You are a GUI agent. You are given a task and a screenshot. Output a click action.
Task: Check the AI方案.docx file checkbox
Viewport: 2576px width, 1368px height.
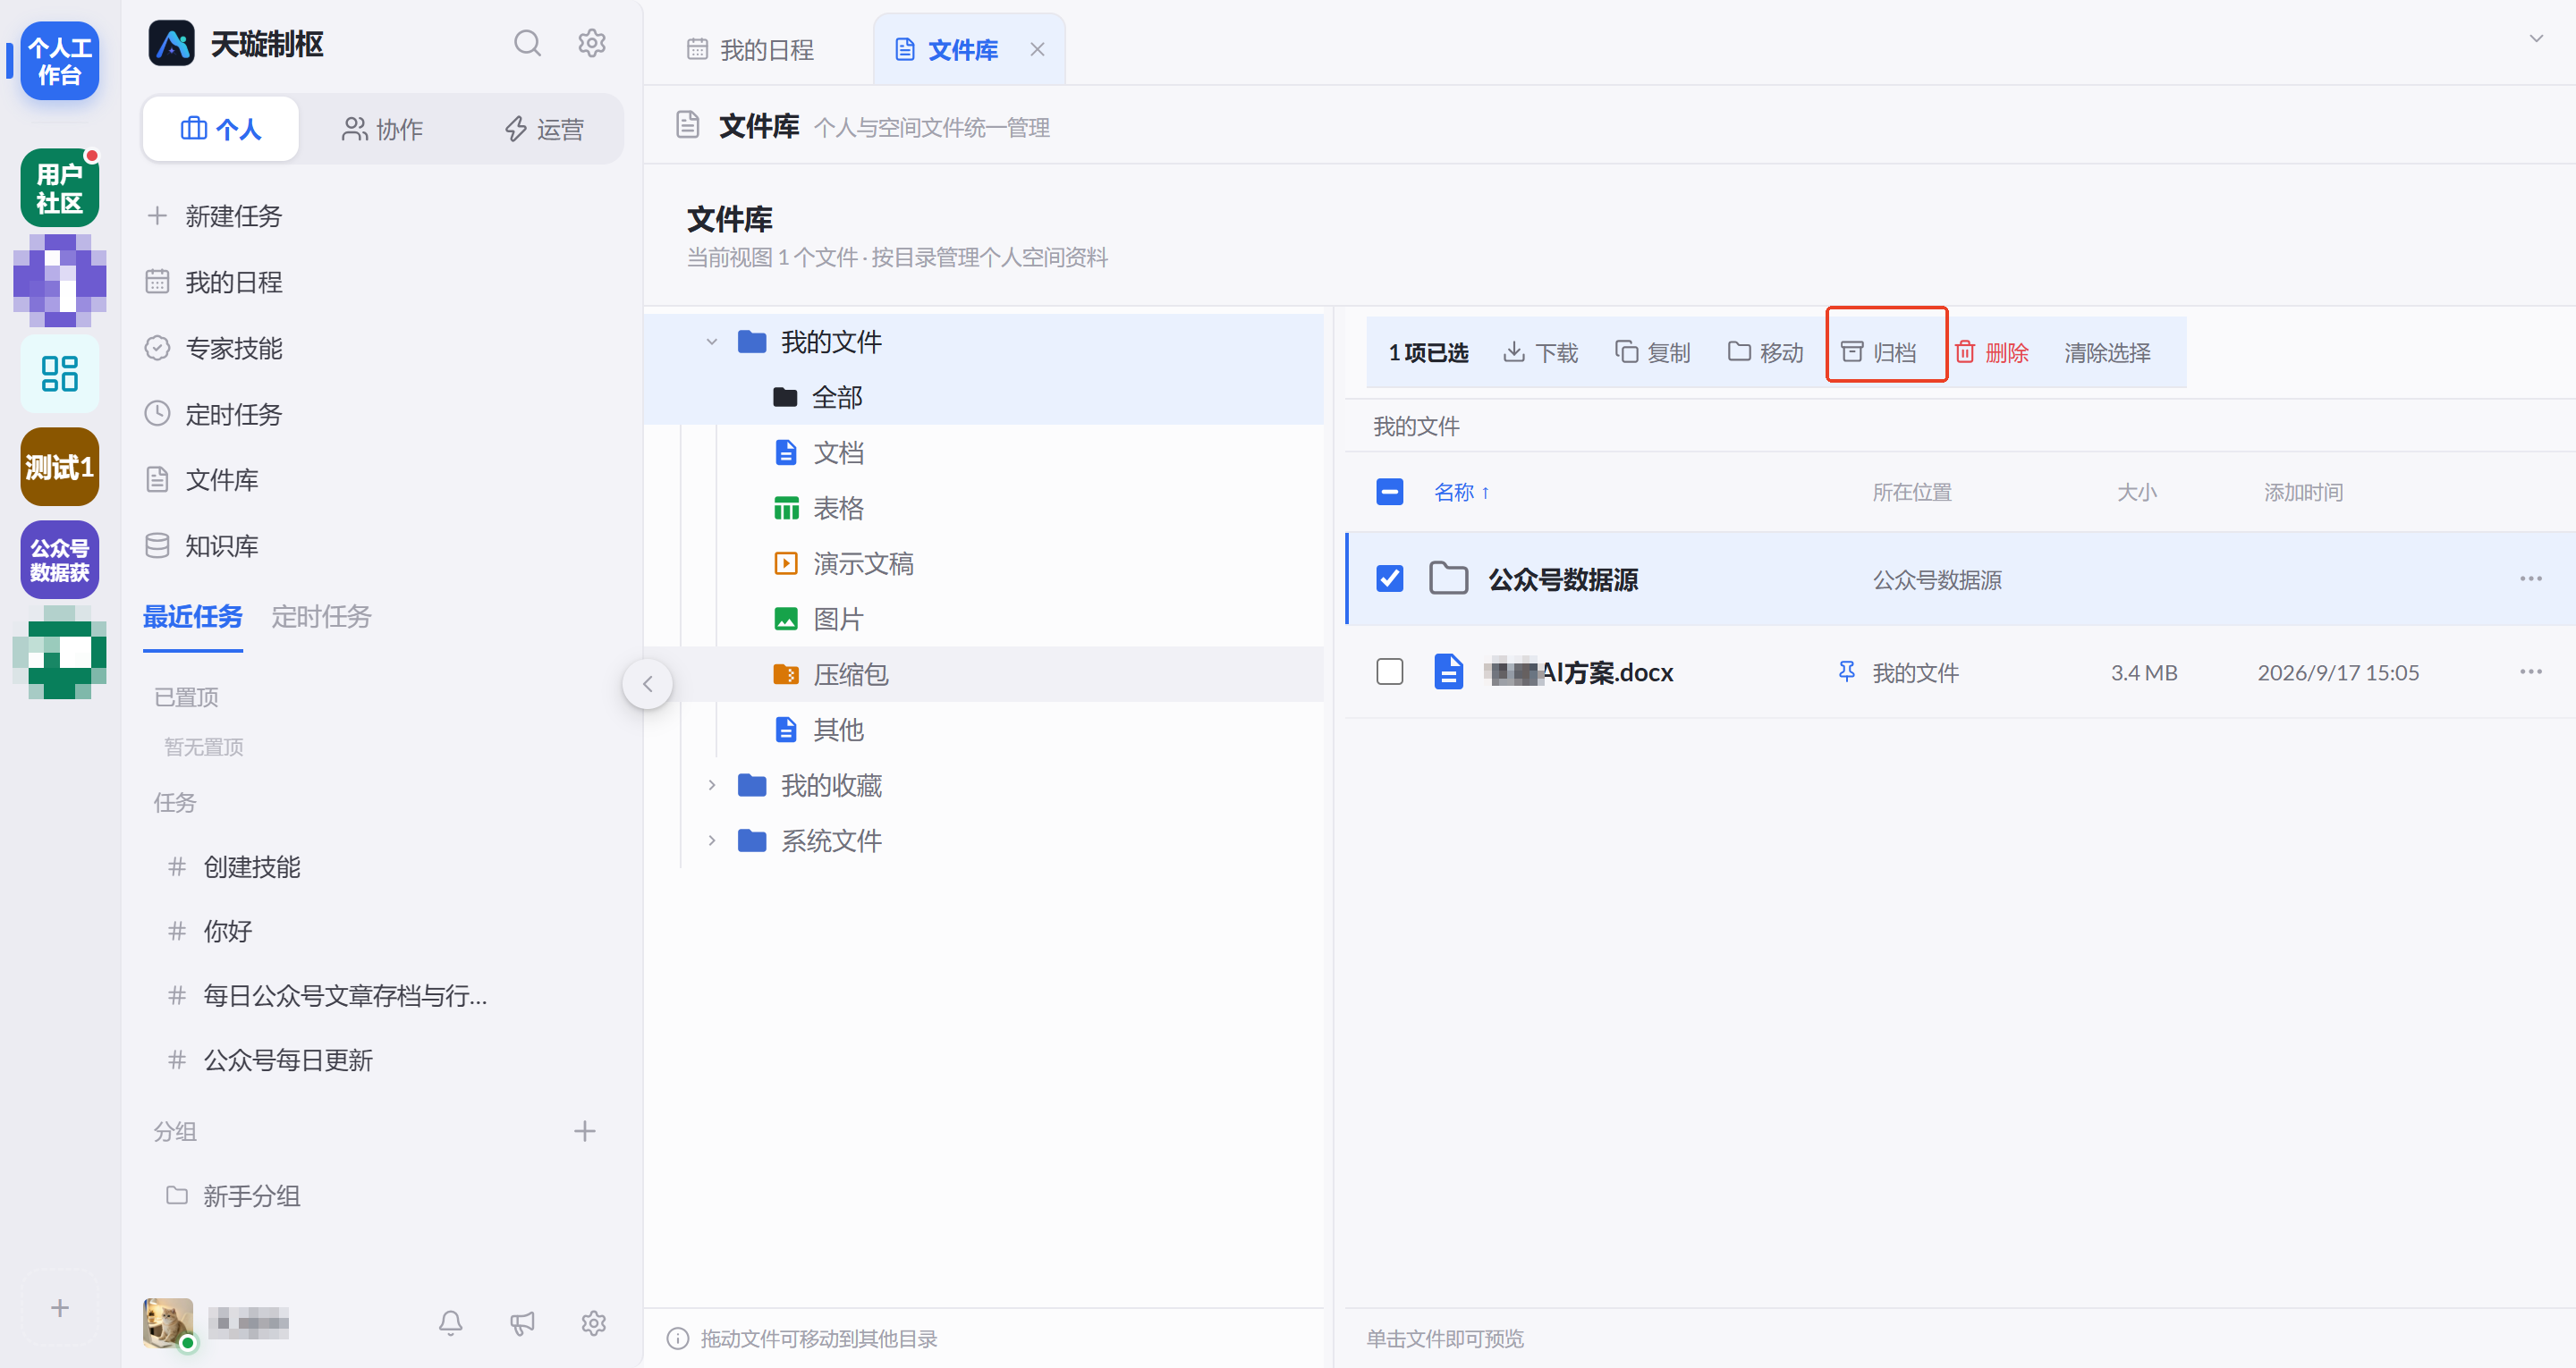coord(1389,672)
